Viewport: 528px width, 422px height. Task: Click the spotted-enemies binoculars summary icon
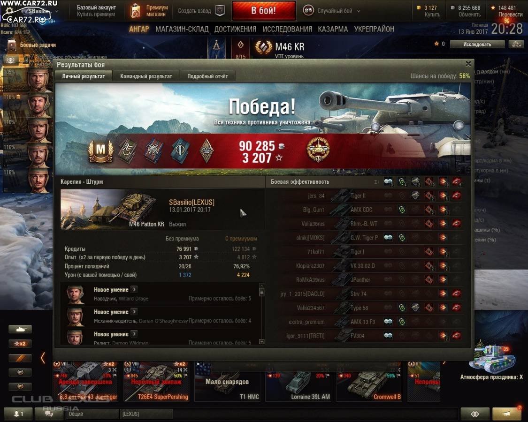(x=388, y=182)
